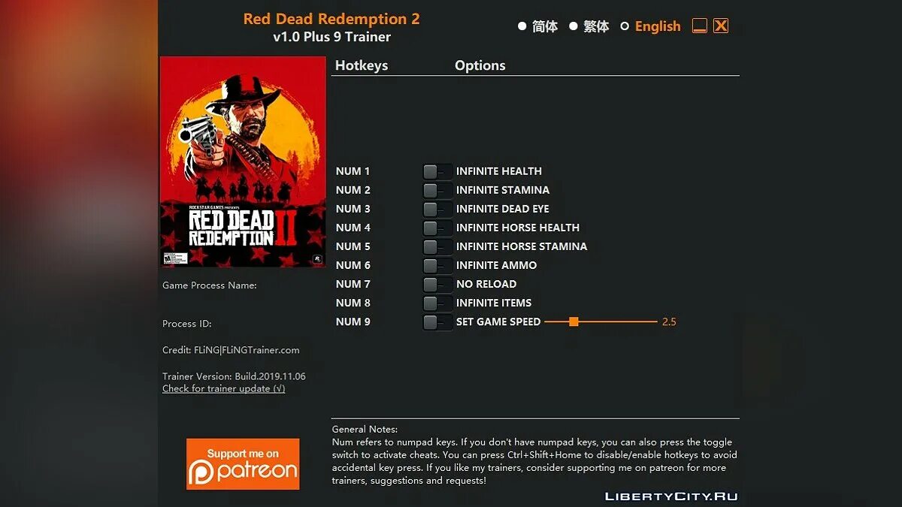The image size is (902, 507).
Task: Toggle the Infinite Ammo switch
Action: [437, 266]
